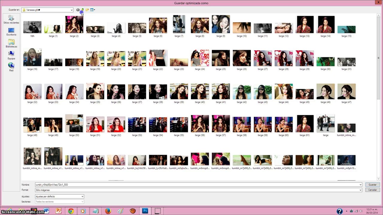383x215 pixels.
Task: Expand the Guardar en folder dropdown
Action: click(72, 10)
